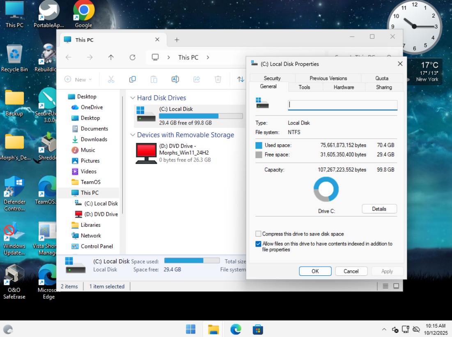Click the Copy icon in Explorer toolbar

pos(132,79)
